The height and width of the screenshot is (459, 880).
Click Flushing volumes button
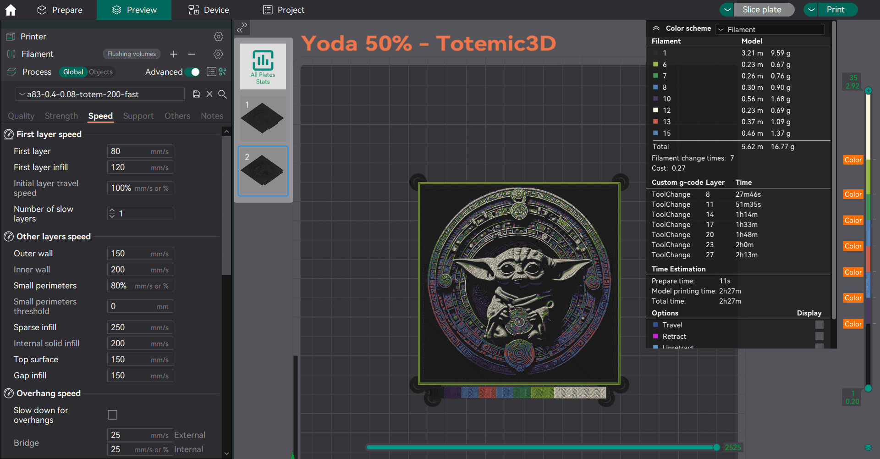point(132,54)
